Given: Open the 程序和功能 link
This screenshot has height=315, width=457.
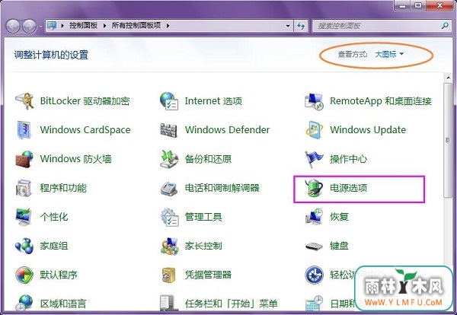Looking at the screenshot, I should [x=63, y=188].
